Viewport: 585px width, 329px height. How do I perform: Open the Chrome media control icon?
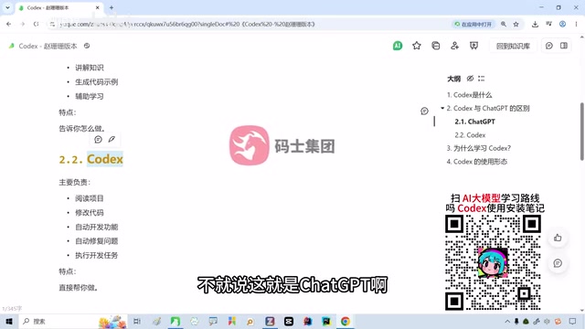(548, 25)
